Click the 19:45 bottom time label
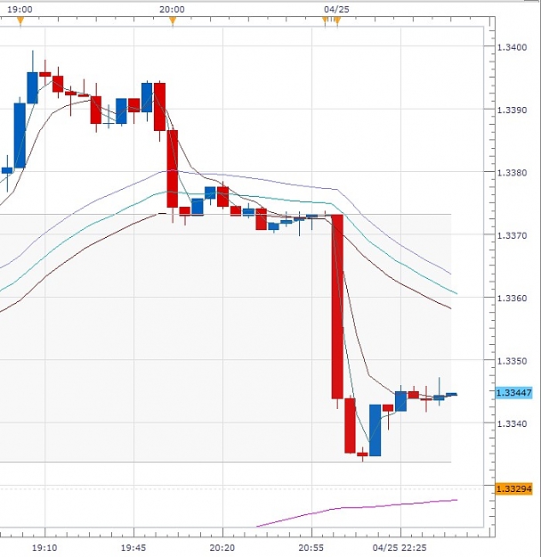 (133, 548)
